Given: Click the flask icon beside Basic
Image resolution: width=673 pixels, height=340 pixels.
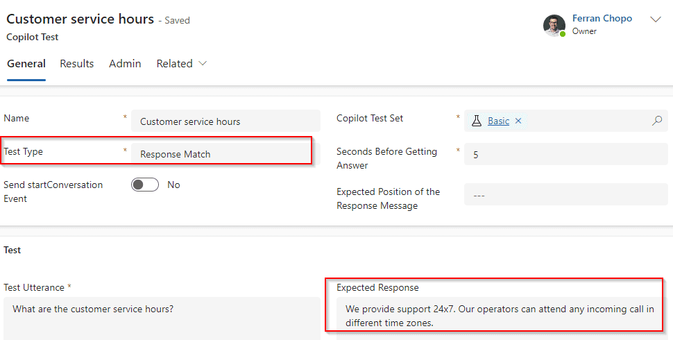Looking at the screenshot, I should 477,121.
